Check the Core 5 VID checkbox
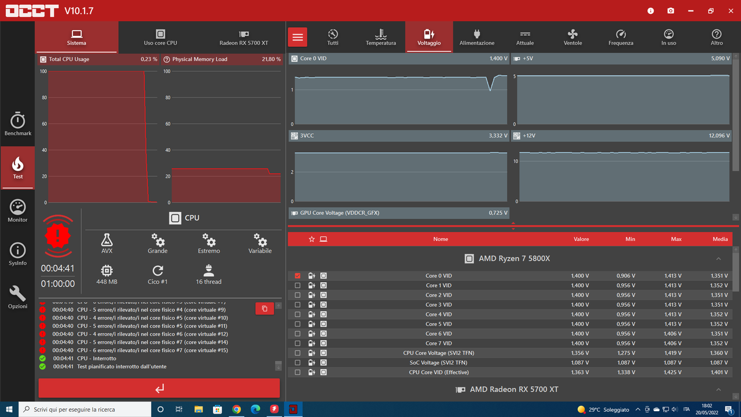 coord(298,324)
